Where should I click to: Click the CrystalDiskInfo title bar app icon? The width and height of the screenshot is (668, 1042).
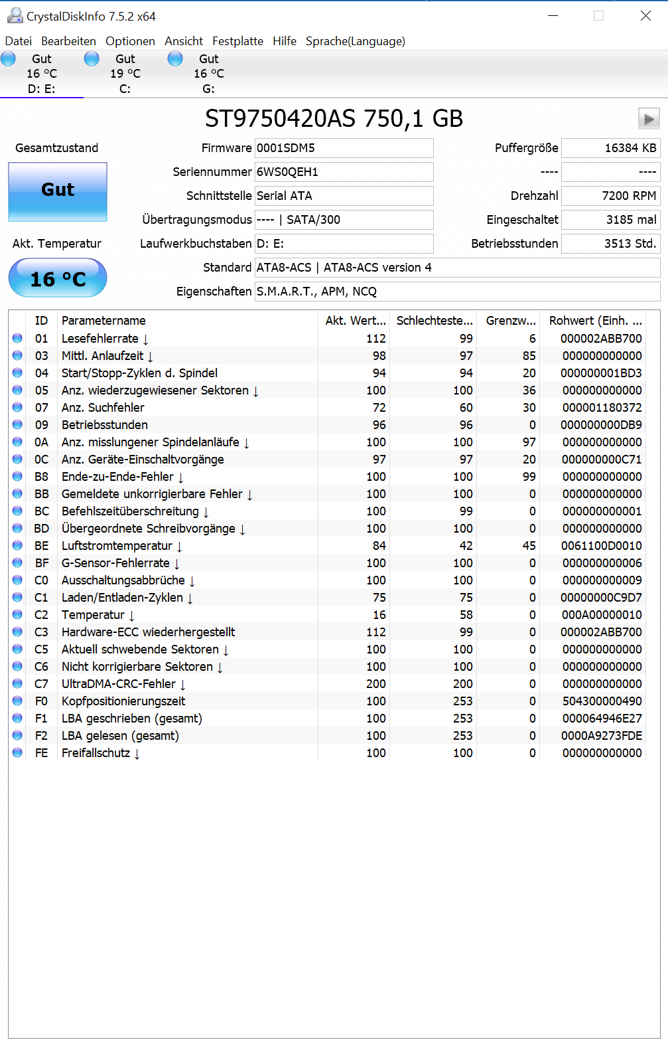pos(15,16)
